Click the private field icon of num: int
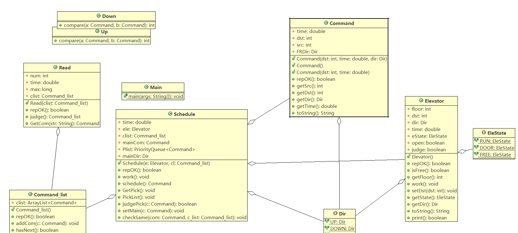The width and height of the screenshot is (518, 233). 27,76
